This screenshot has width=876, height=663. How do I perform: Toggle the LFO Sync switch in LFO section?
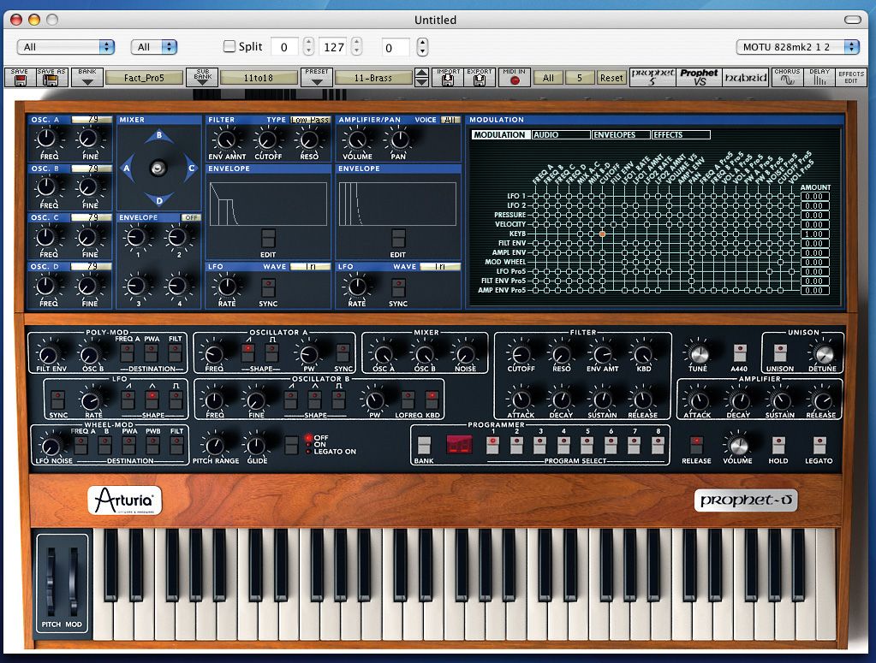[x=57, y=400]
